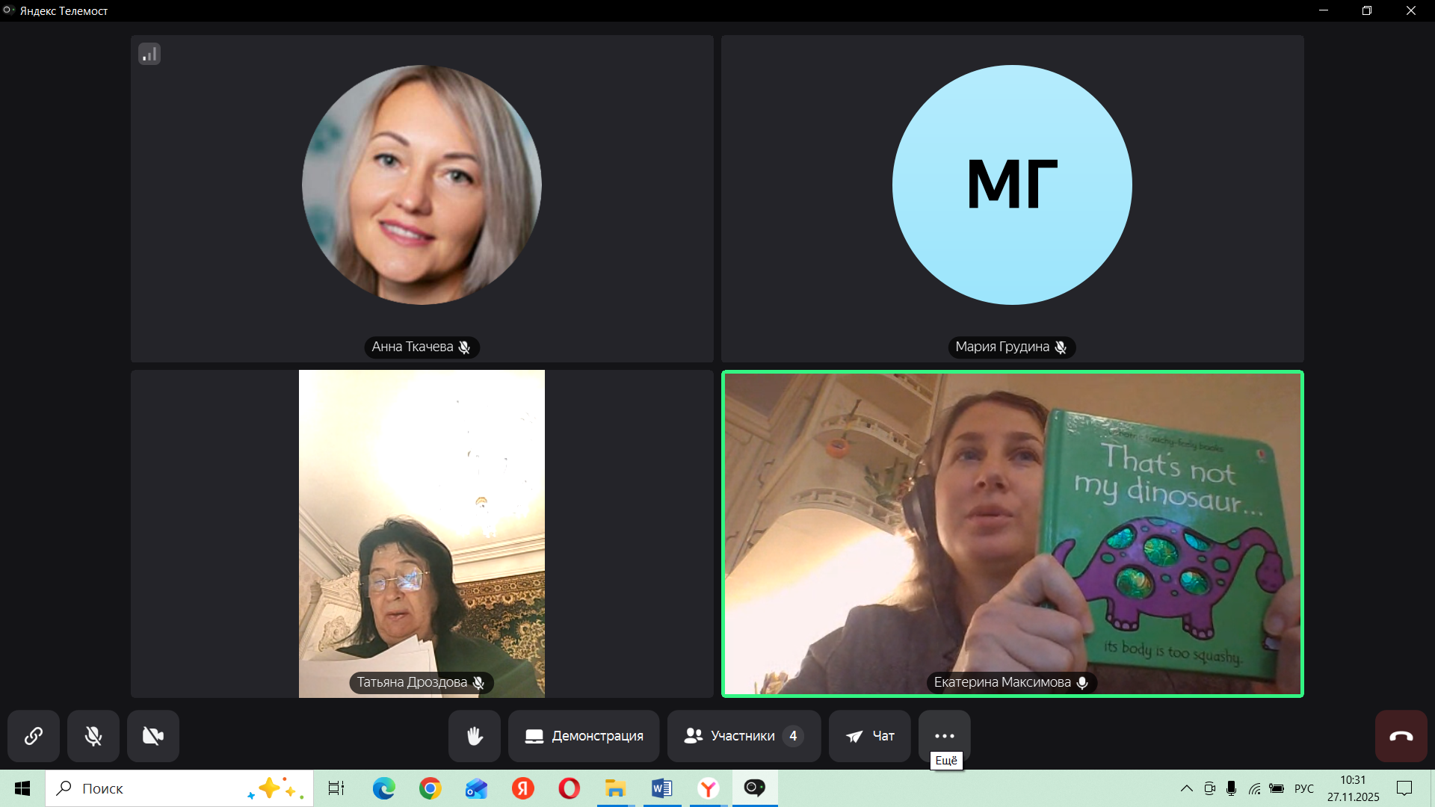The height and width of the screenshot is (807, 1435).
Task: Click connection quality signal bars icon
Action: click(149, 54)
